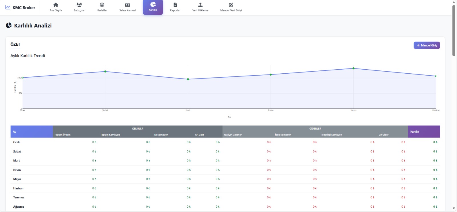This screenshot has height=212, width=457.
Task: Select the Ocak row in table
Action: click(x=17, y=142)
